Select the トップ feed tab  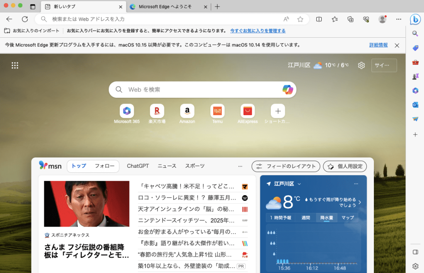click(79, 166)
